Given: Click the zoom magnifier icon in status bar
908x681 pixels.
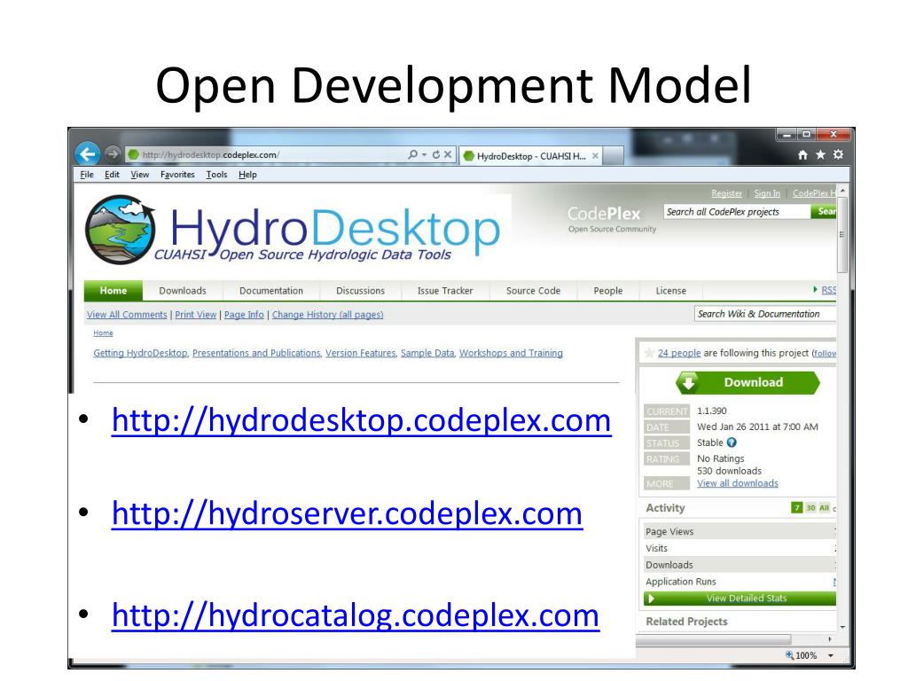Looking at the screenshot, I should [789, 655].
